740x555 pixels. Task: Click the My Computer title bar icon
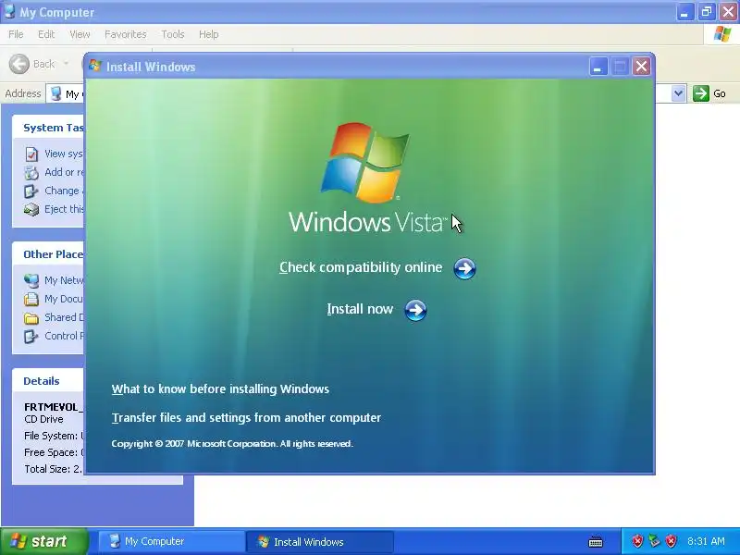9,11
